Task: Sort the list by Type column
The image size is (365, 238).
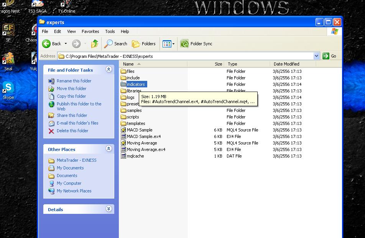Action: point(247,64)
